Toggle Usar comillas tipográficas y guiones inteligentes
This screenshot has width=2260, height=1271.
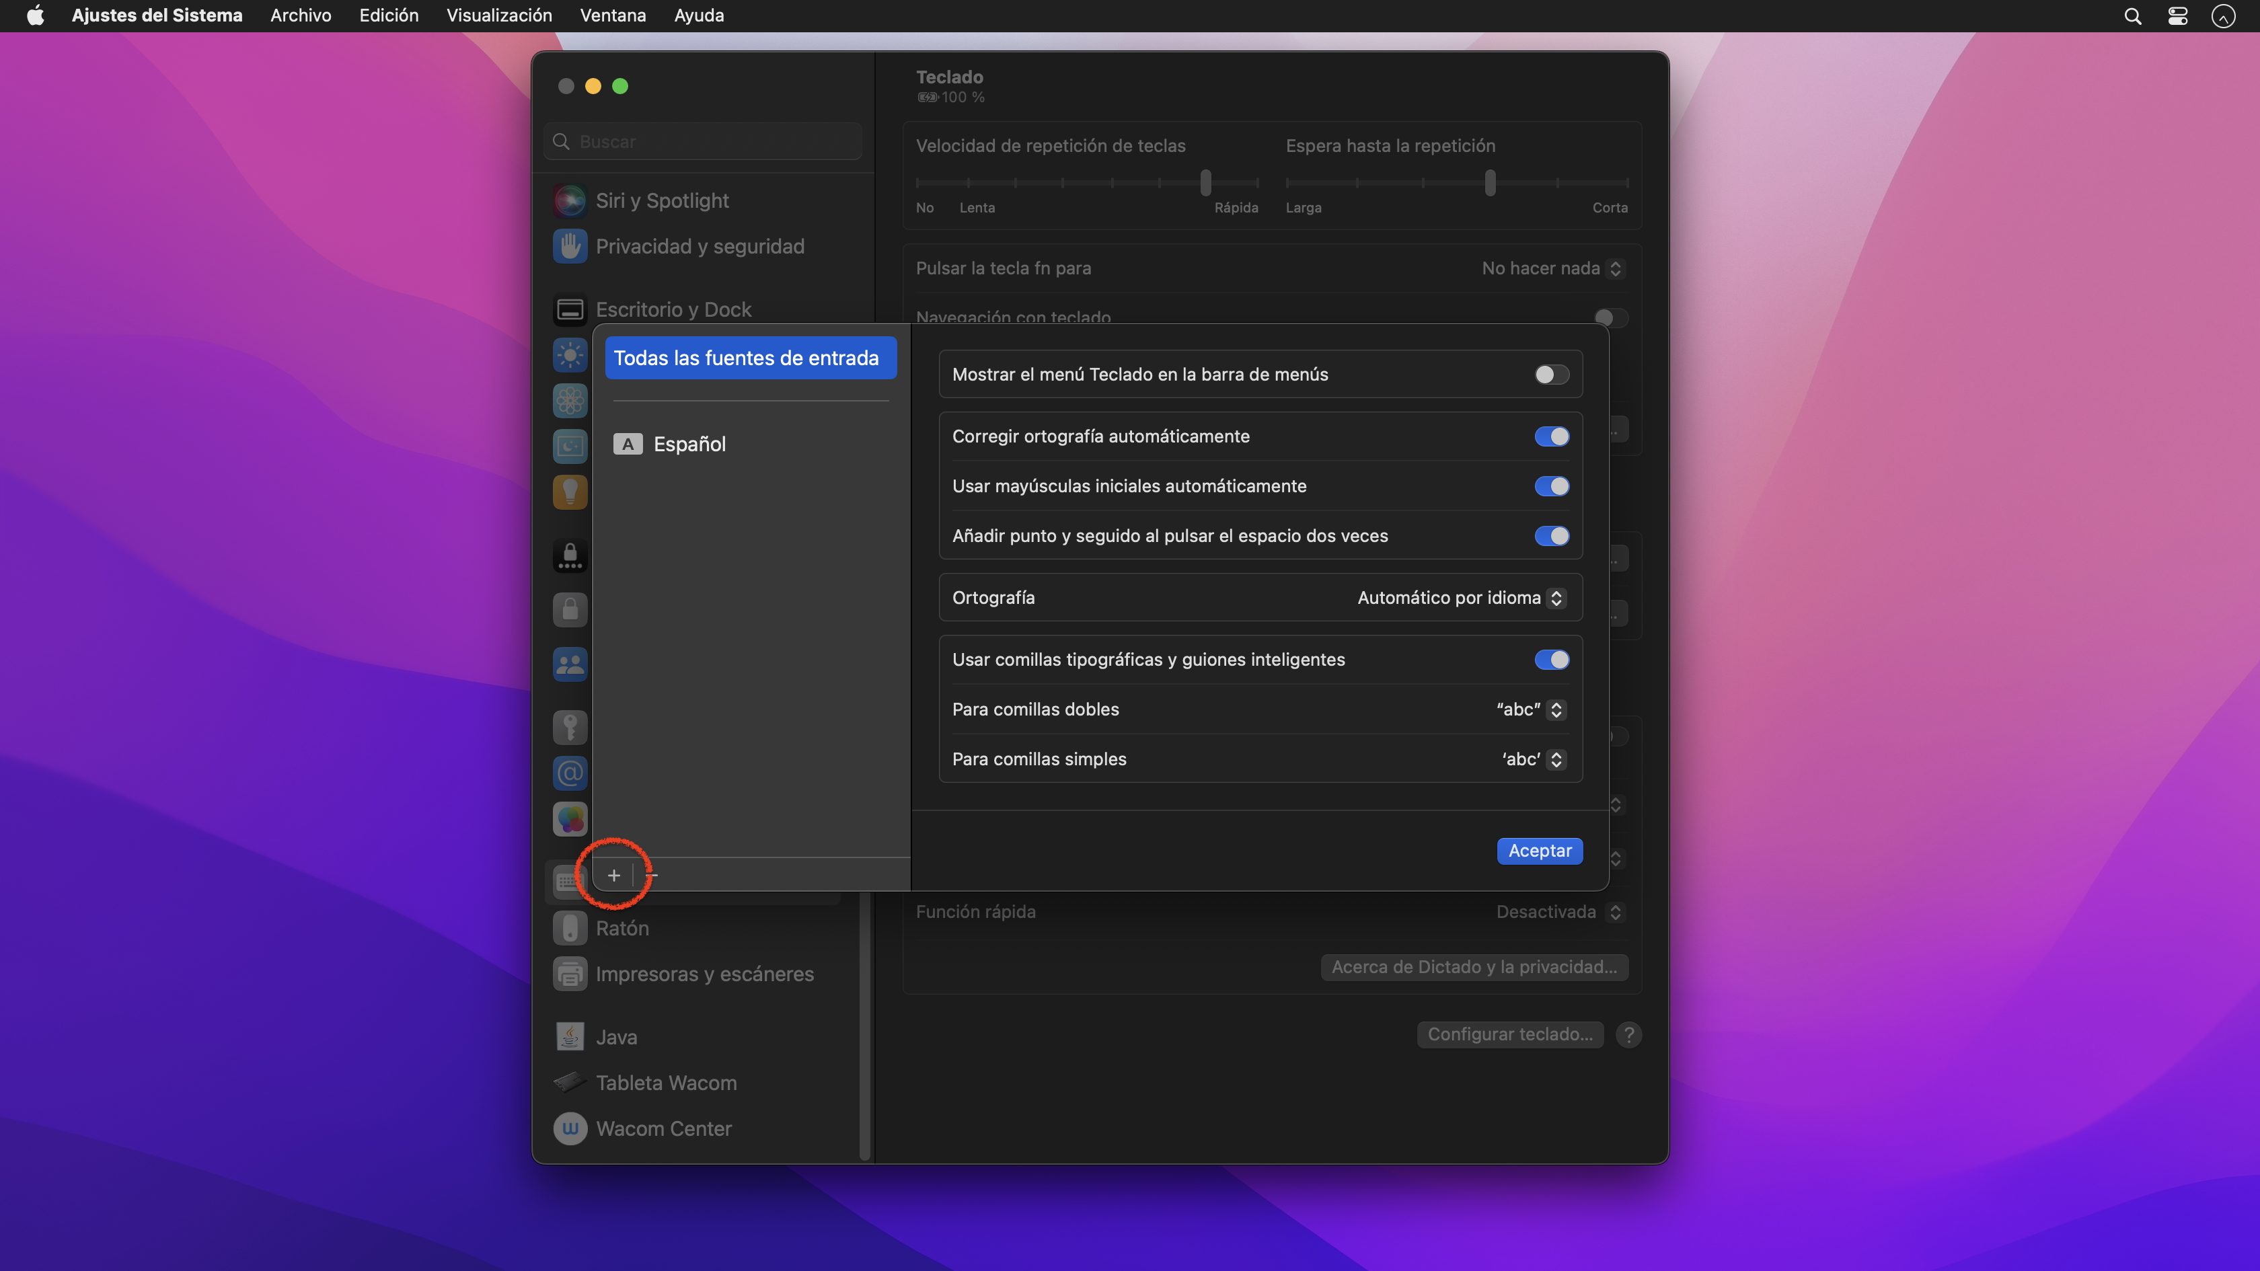[x=1550, y=660]
